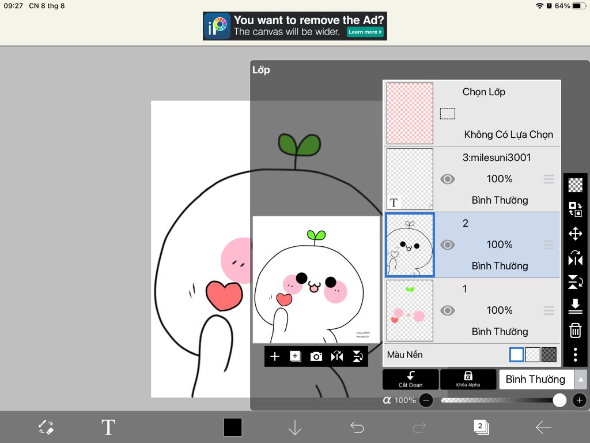
Task: Open the layer swap/transform selection icon
Action: [x=576, y=209]
